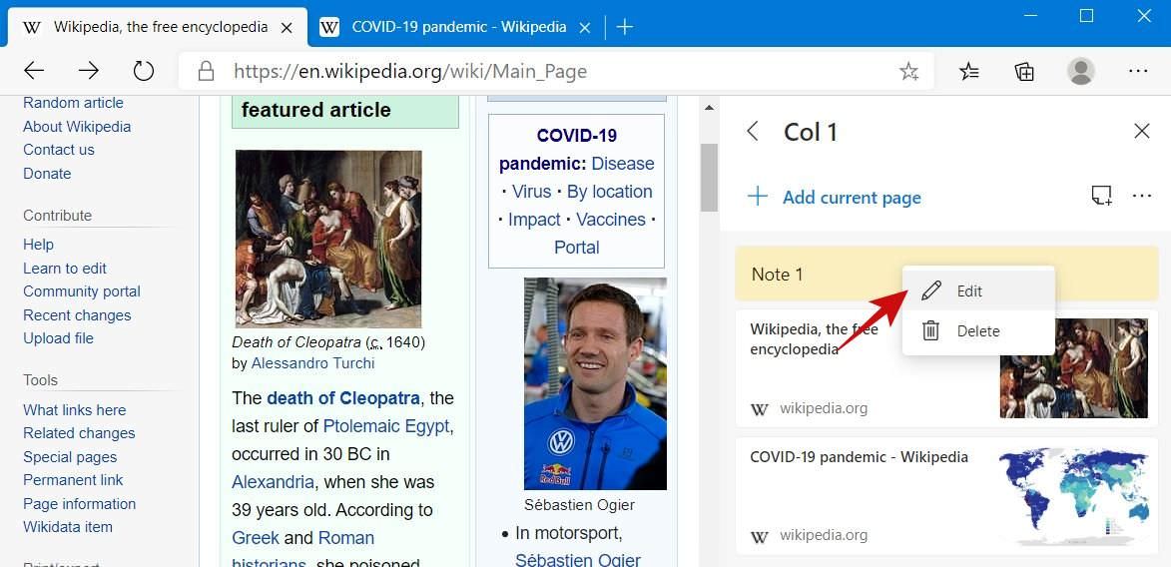This screenshot has height=567, width=1171.
Task: Open the Contact us link
Action: (59, 150)
